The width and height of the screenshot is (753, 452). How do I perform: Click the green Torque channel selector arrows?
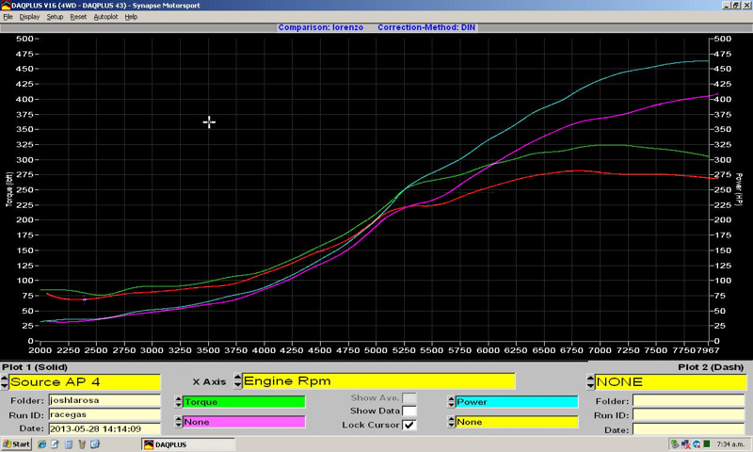177,402
